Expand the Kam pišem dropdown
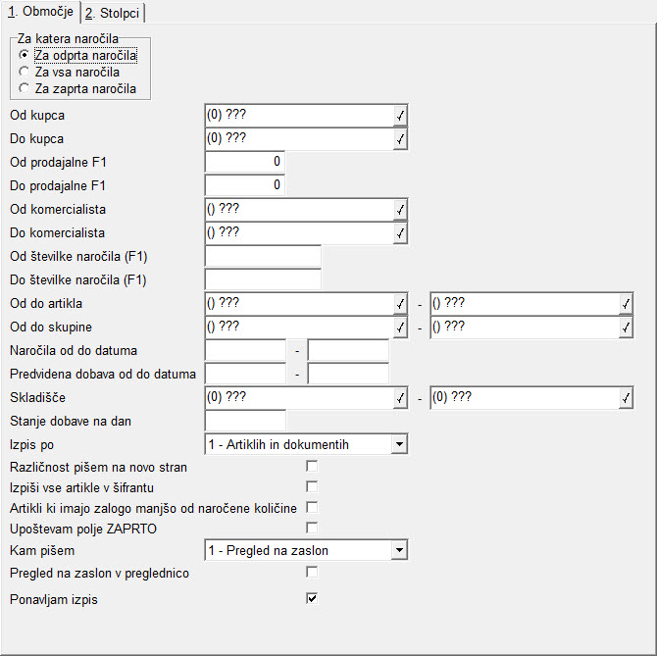657x656 pixels. [x=399, y=550]
